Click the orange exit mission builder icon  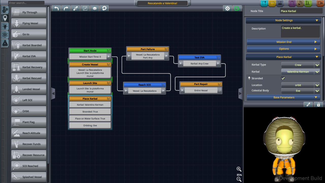coord(320,4)
